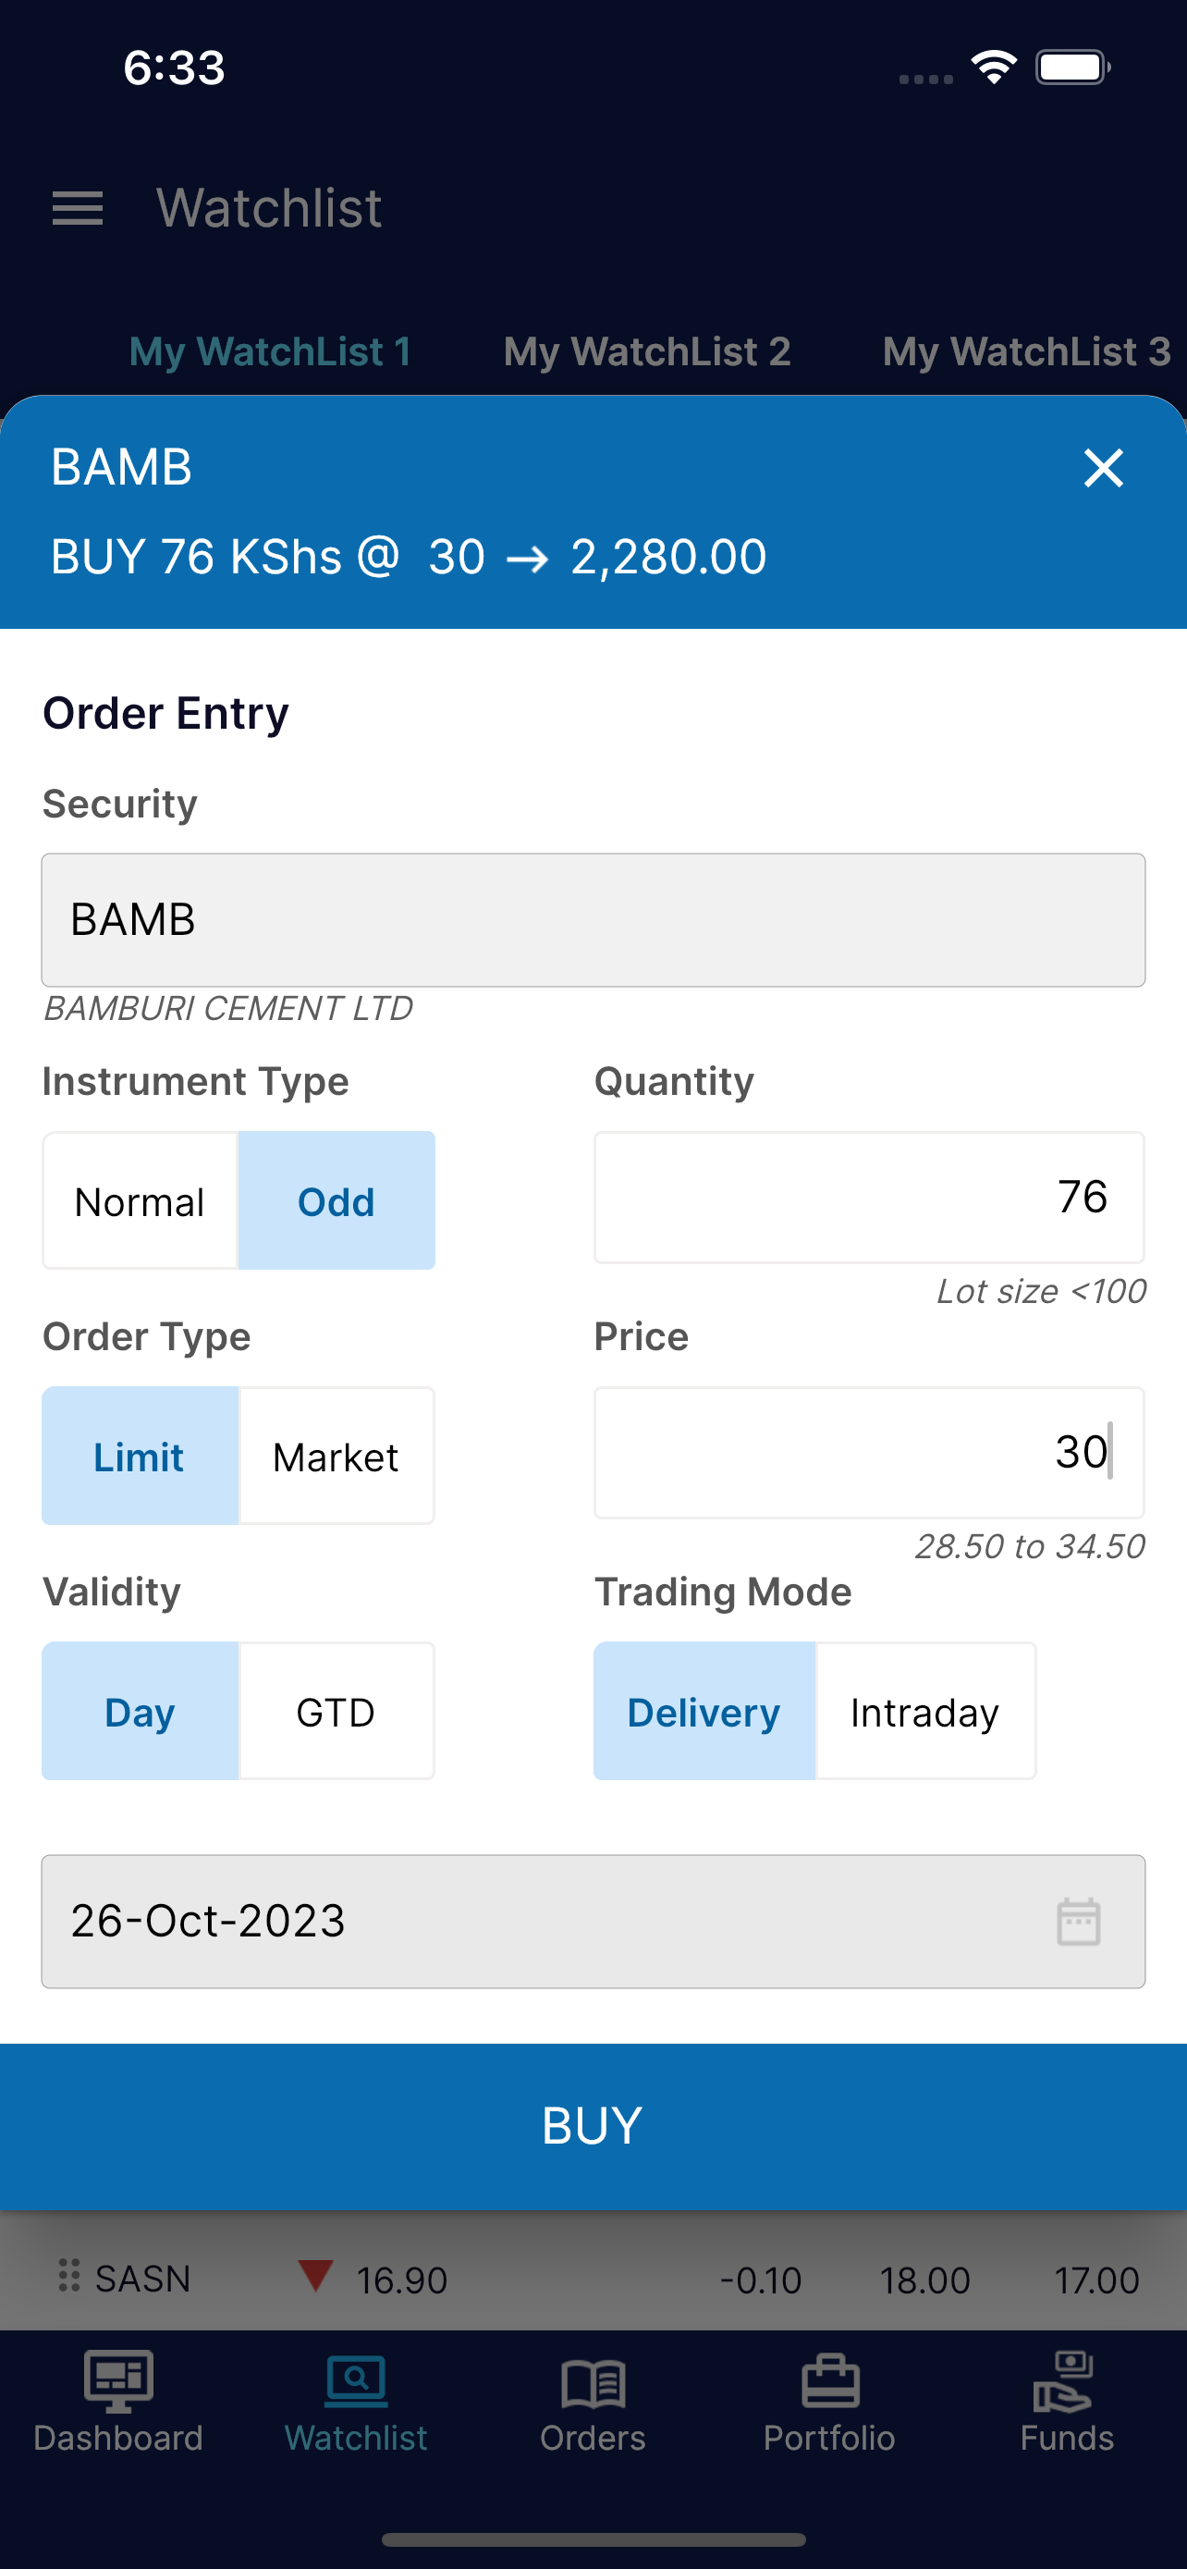The image size is (1187, 2569).
Task: Focus the Quantity input field
Action: click(x=869, y=1198)
